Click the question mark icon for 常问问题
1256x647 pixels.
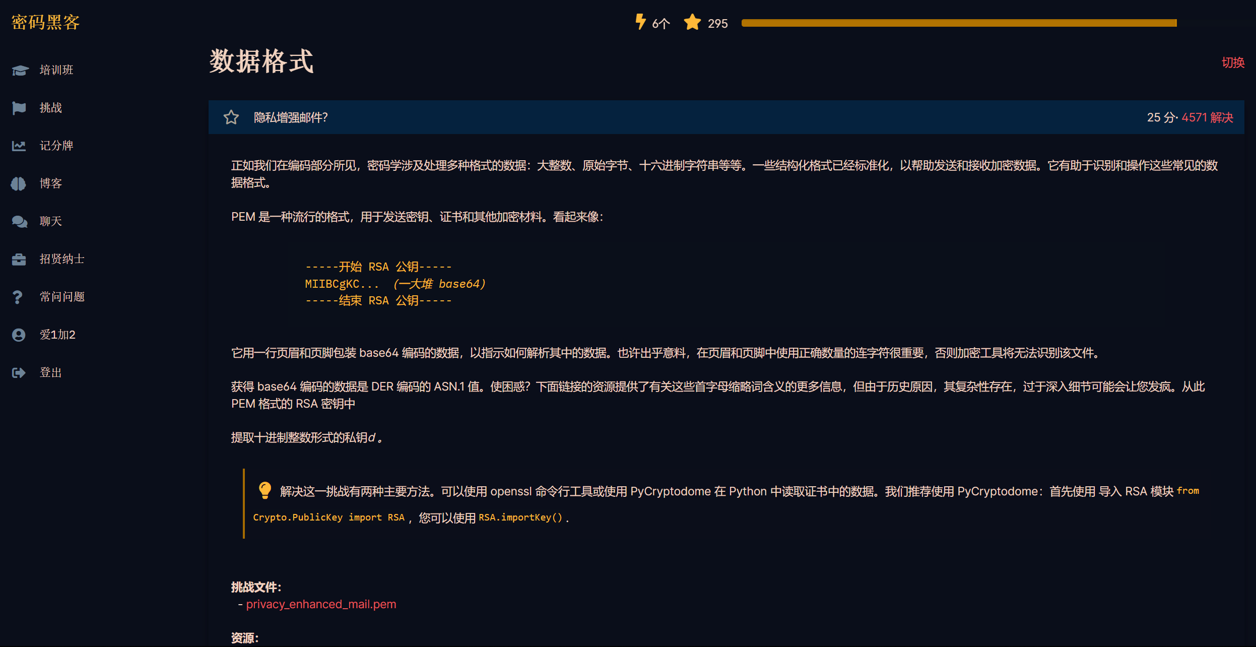(x=18, y=297)
